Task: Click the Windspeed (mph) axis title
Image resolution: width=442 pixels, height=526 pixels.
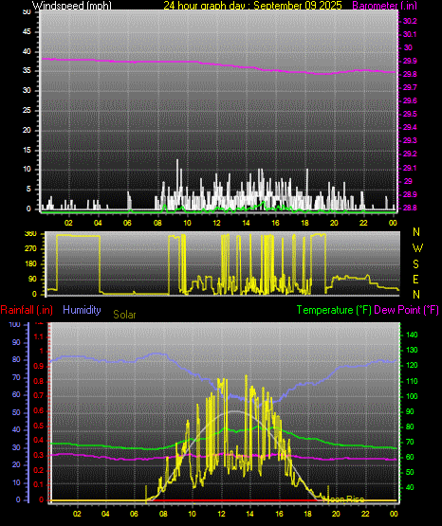Action: point(71,6)
